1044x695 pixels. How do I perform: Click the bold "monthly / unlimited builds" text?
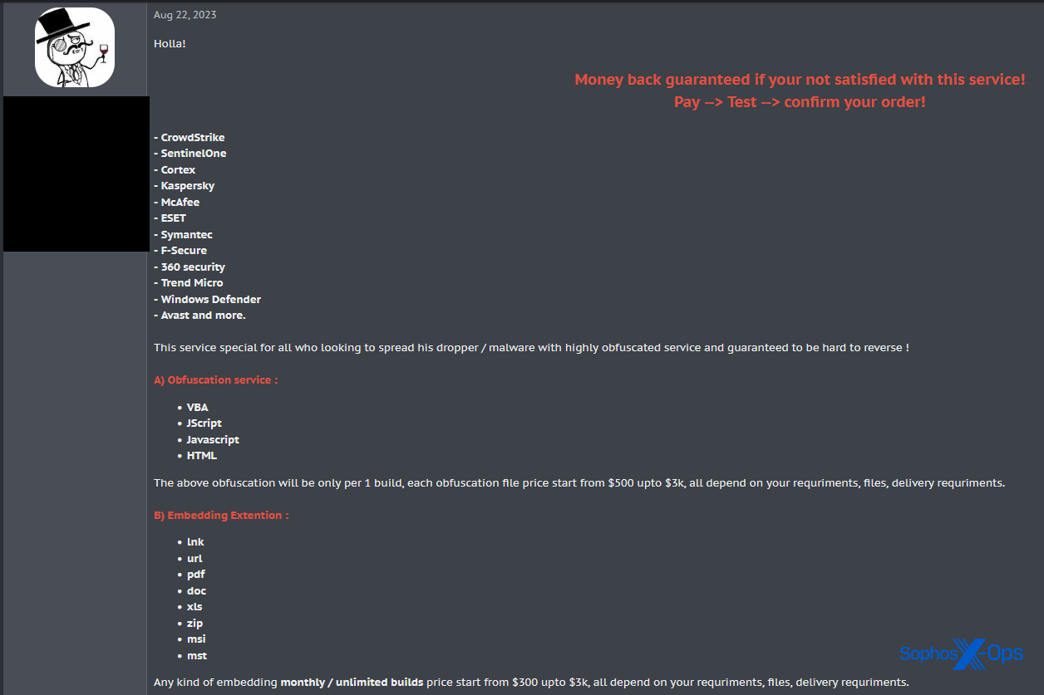coord(352,683)
